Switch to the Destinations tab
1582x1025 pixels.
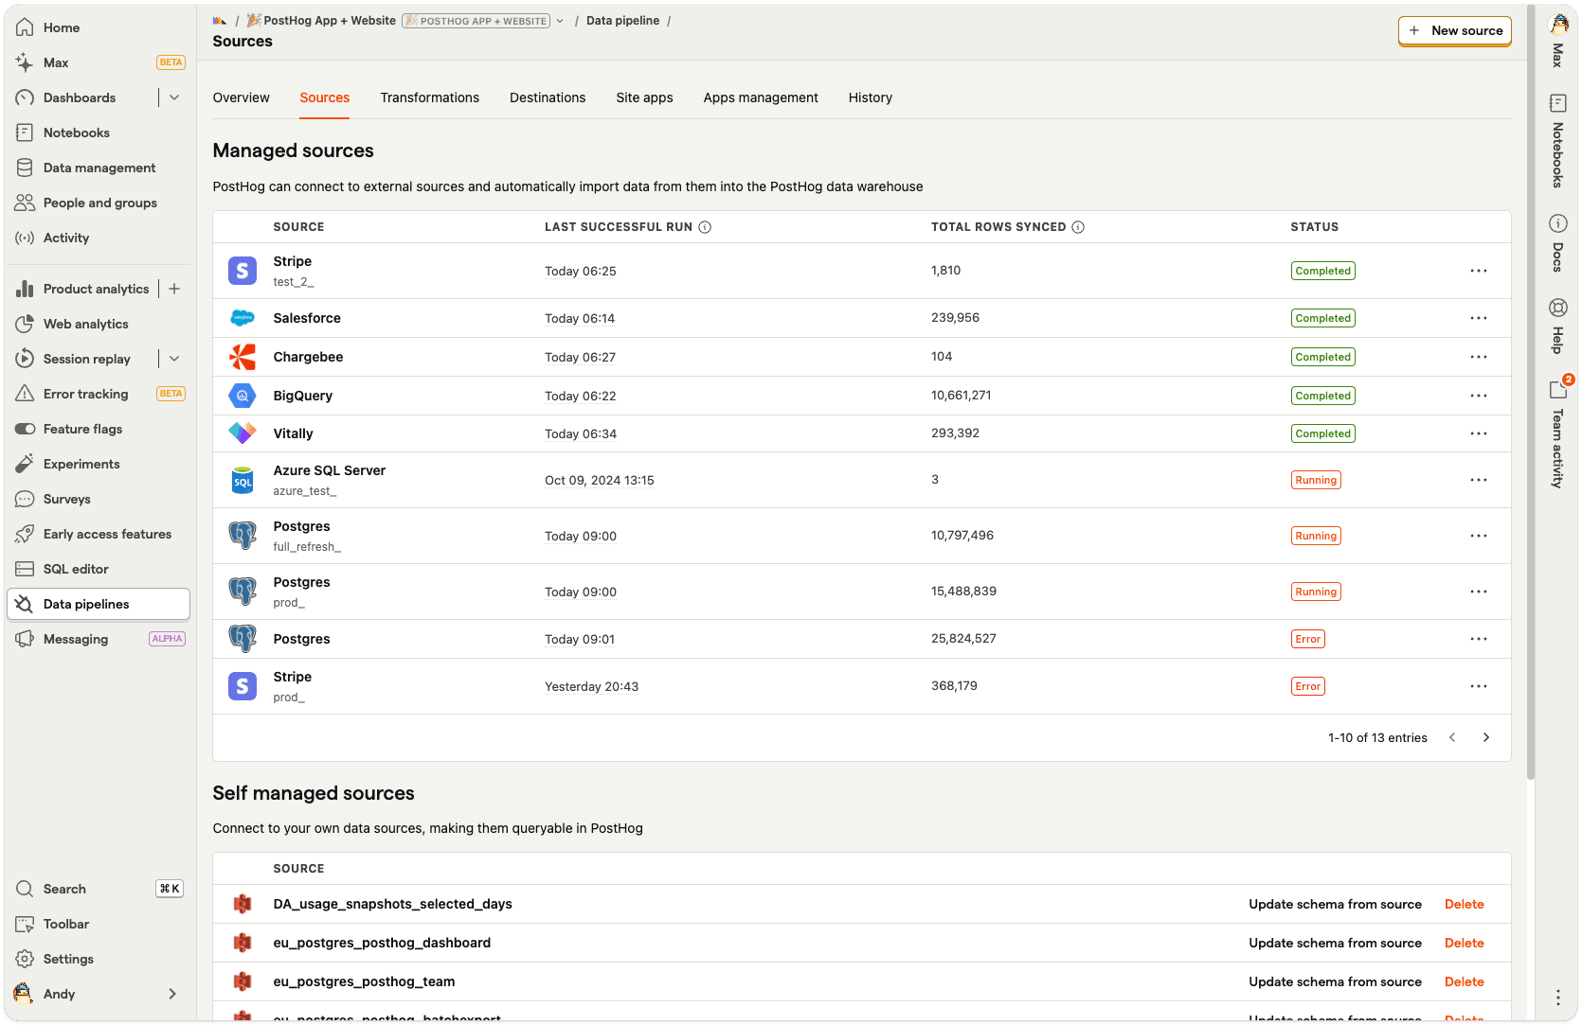[548, 97]
